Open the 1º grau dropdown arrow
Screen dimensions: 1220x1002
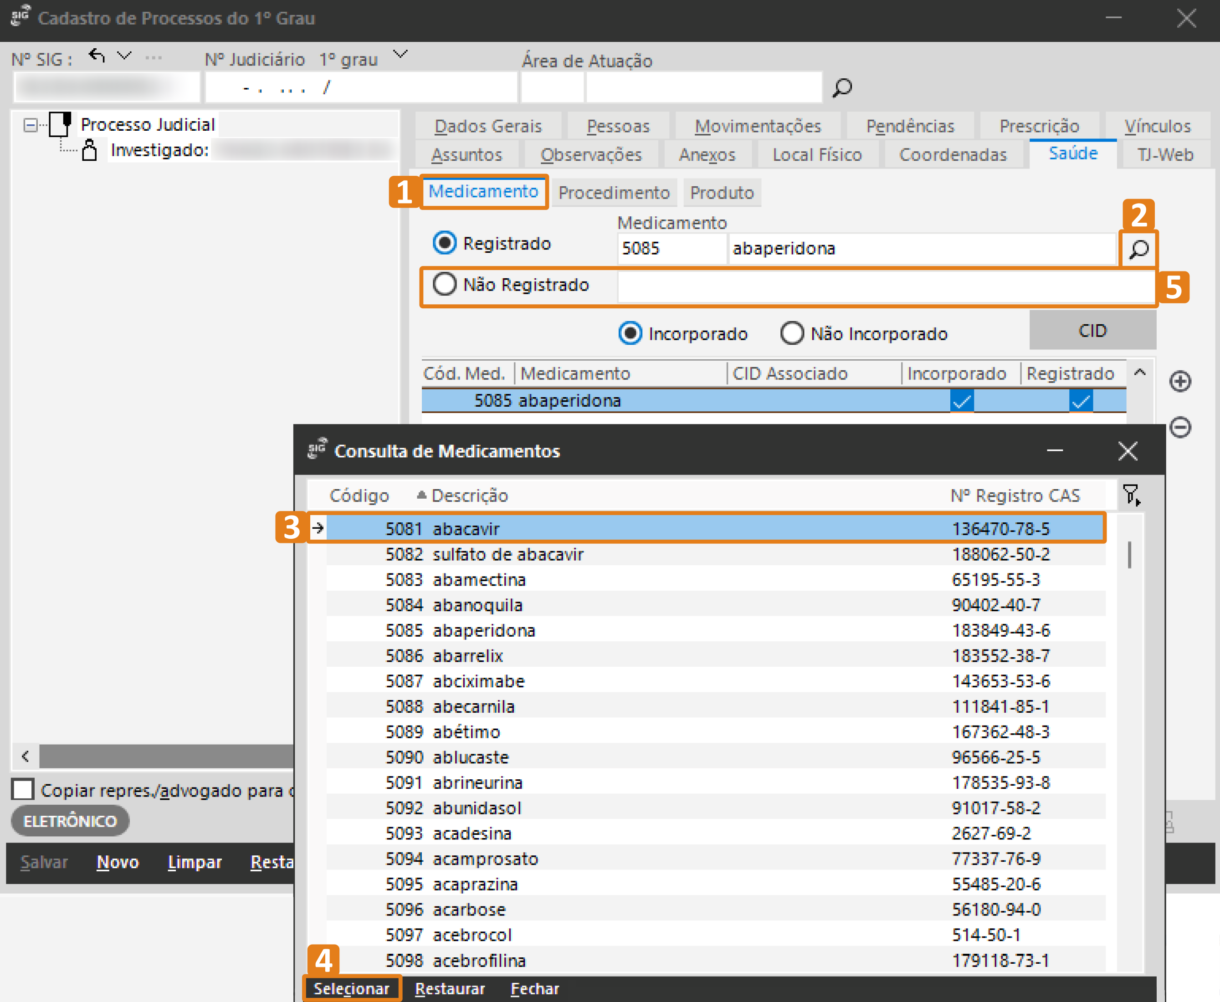tap(400, 54)
